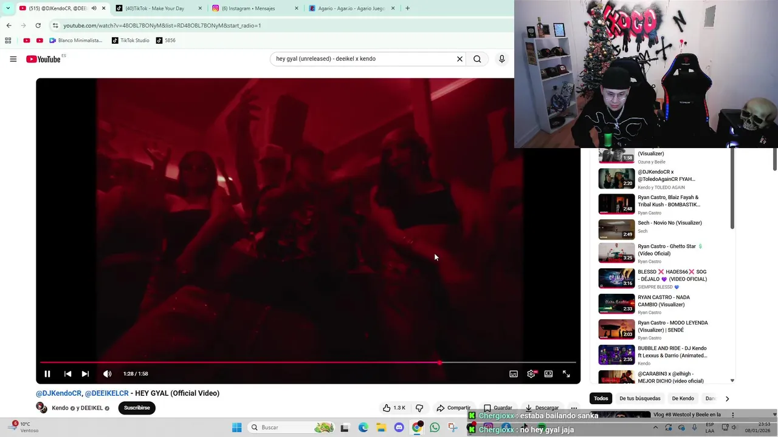Open Chrome apps grid in bookmarks bar
Image resolution: width=778 pixels, height=437 pixels.
tap(8, 41)
